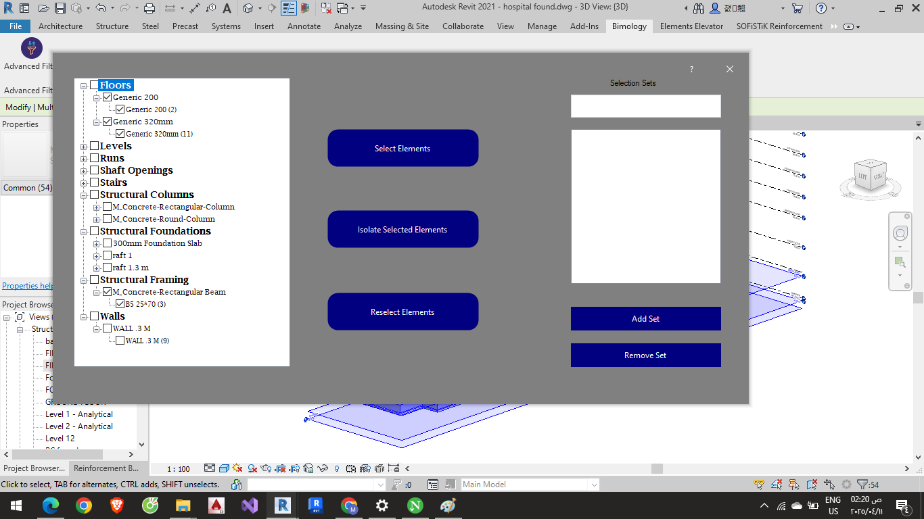Activate the Text tool letter A icon
This screenshot has height=519, width=924.
pyautogui.click(x=227, y=9)
